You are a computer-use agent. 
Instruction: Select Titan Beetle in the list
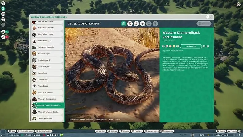pyautogui.click(x=47, y=86)
